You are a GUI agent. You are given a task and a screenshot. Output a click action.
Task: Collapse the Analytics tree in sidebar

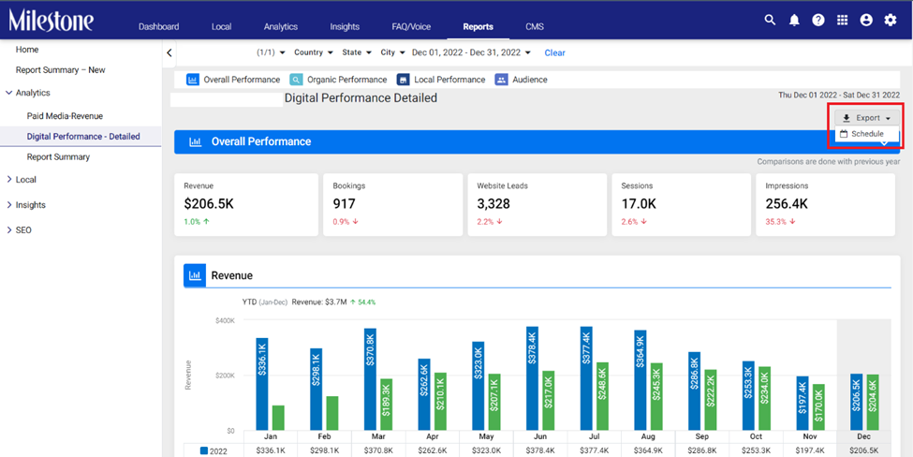[9, 93]
